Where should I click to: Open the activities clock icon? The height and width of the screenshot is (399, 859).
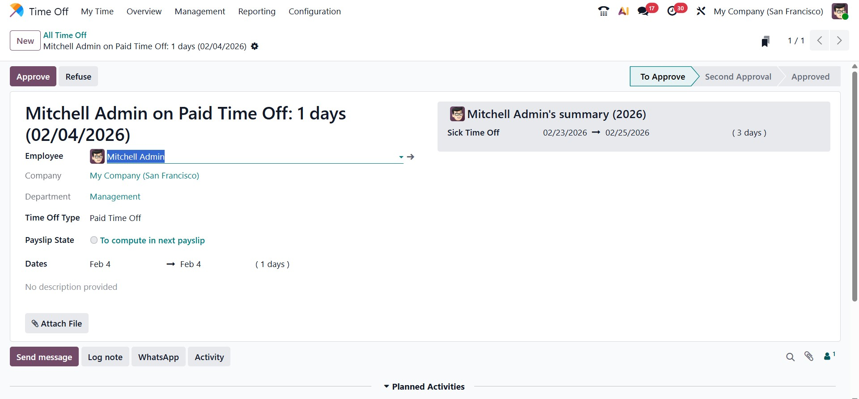[x=672, y=11]
